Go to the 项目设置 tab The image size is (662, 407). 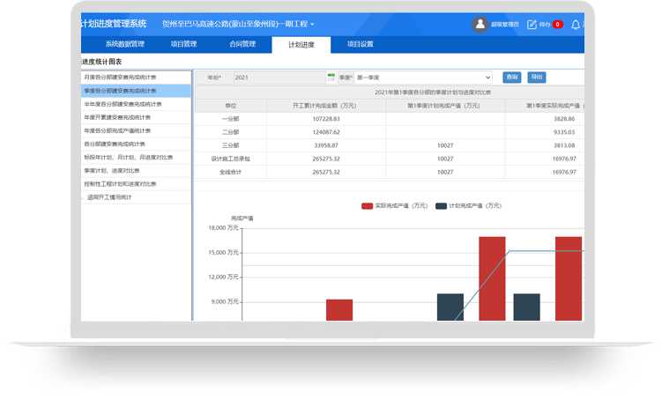[360, 44]
